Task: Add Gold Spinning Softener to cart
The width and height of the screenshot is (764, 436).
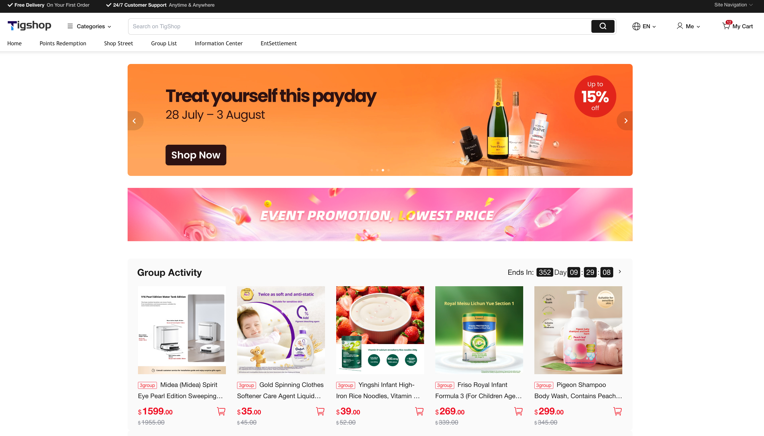Action: pyautogui.click(x=320, y=411)
